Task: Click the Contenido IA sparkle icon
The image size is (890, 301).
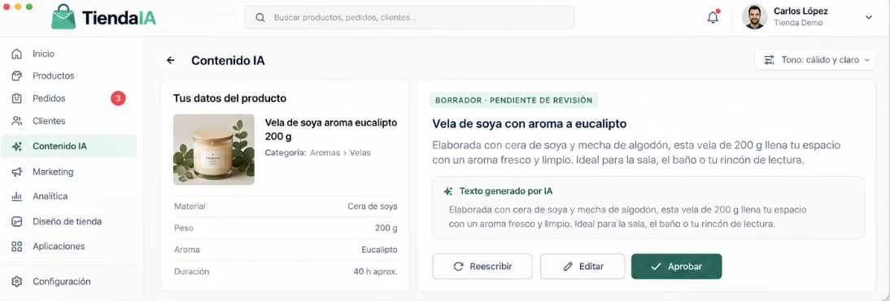Action: coord(17,146)
